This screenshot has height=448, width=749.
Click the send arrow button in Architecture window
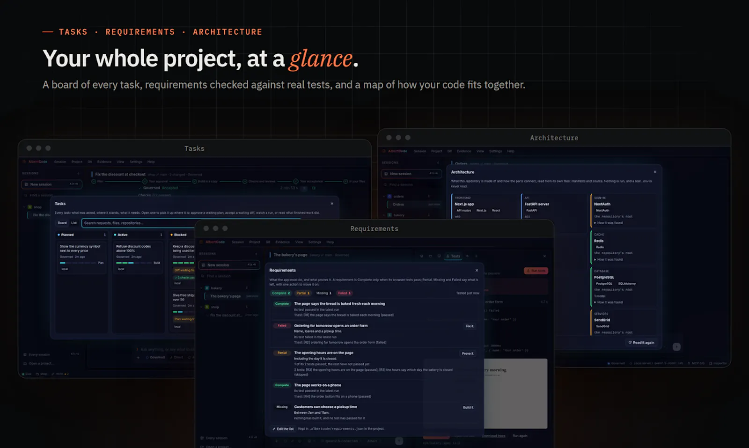click(676, 347)
